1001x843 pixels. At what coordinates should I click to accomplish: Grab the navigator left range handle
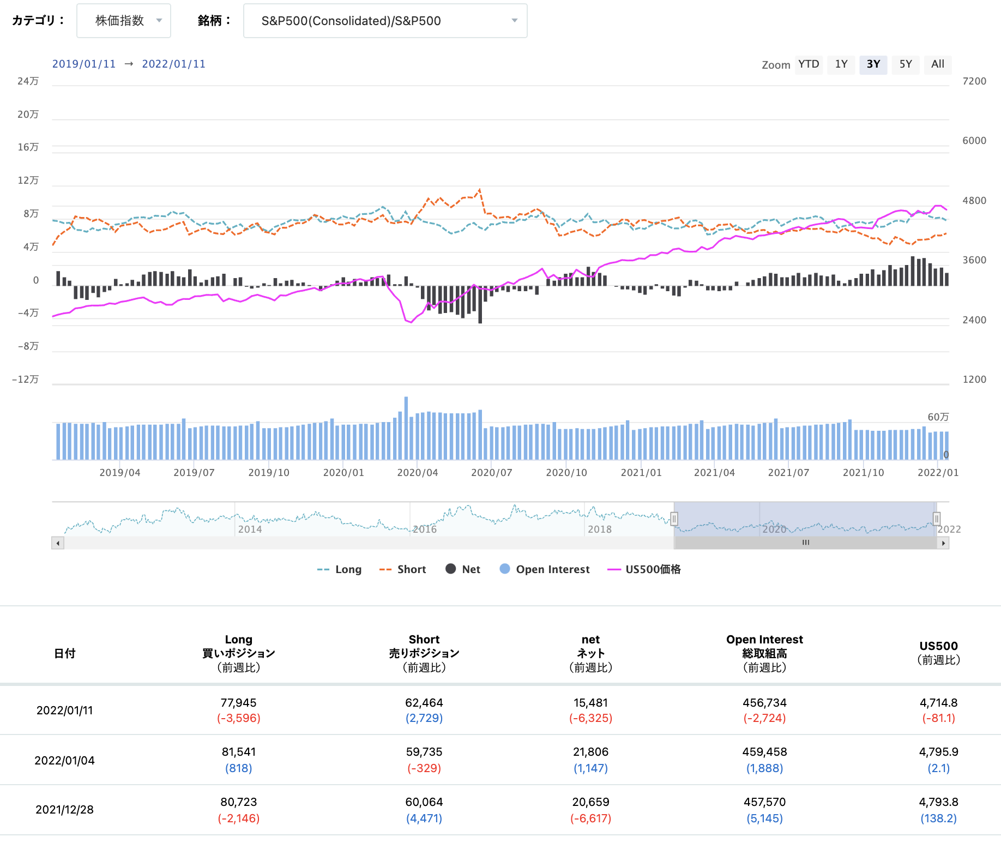(674, 519)
